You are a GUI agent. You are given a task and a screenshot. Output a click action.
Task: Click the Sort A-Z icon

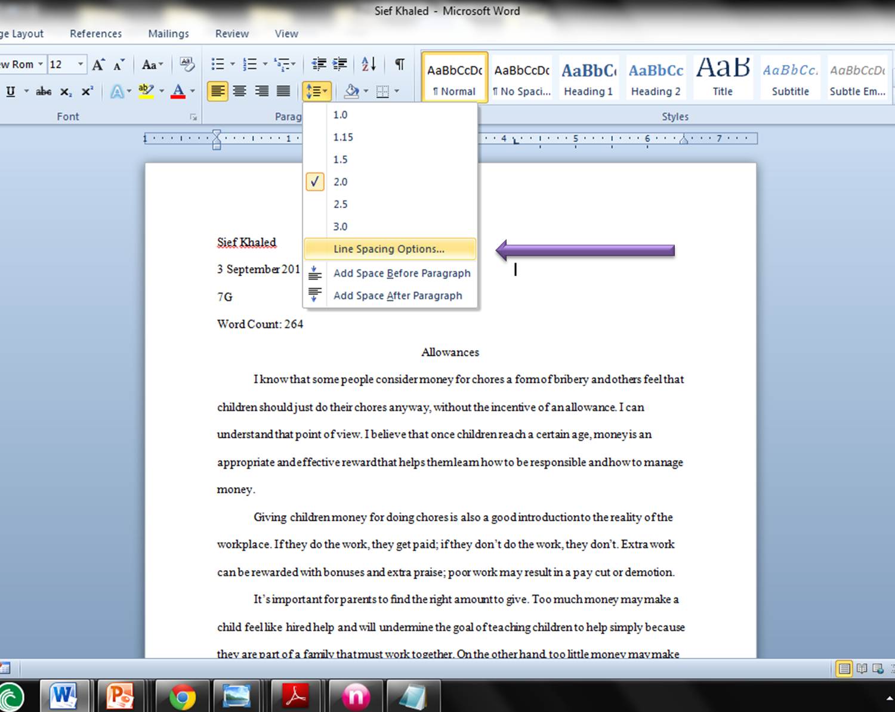369,64
